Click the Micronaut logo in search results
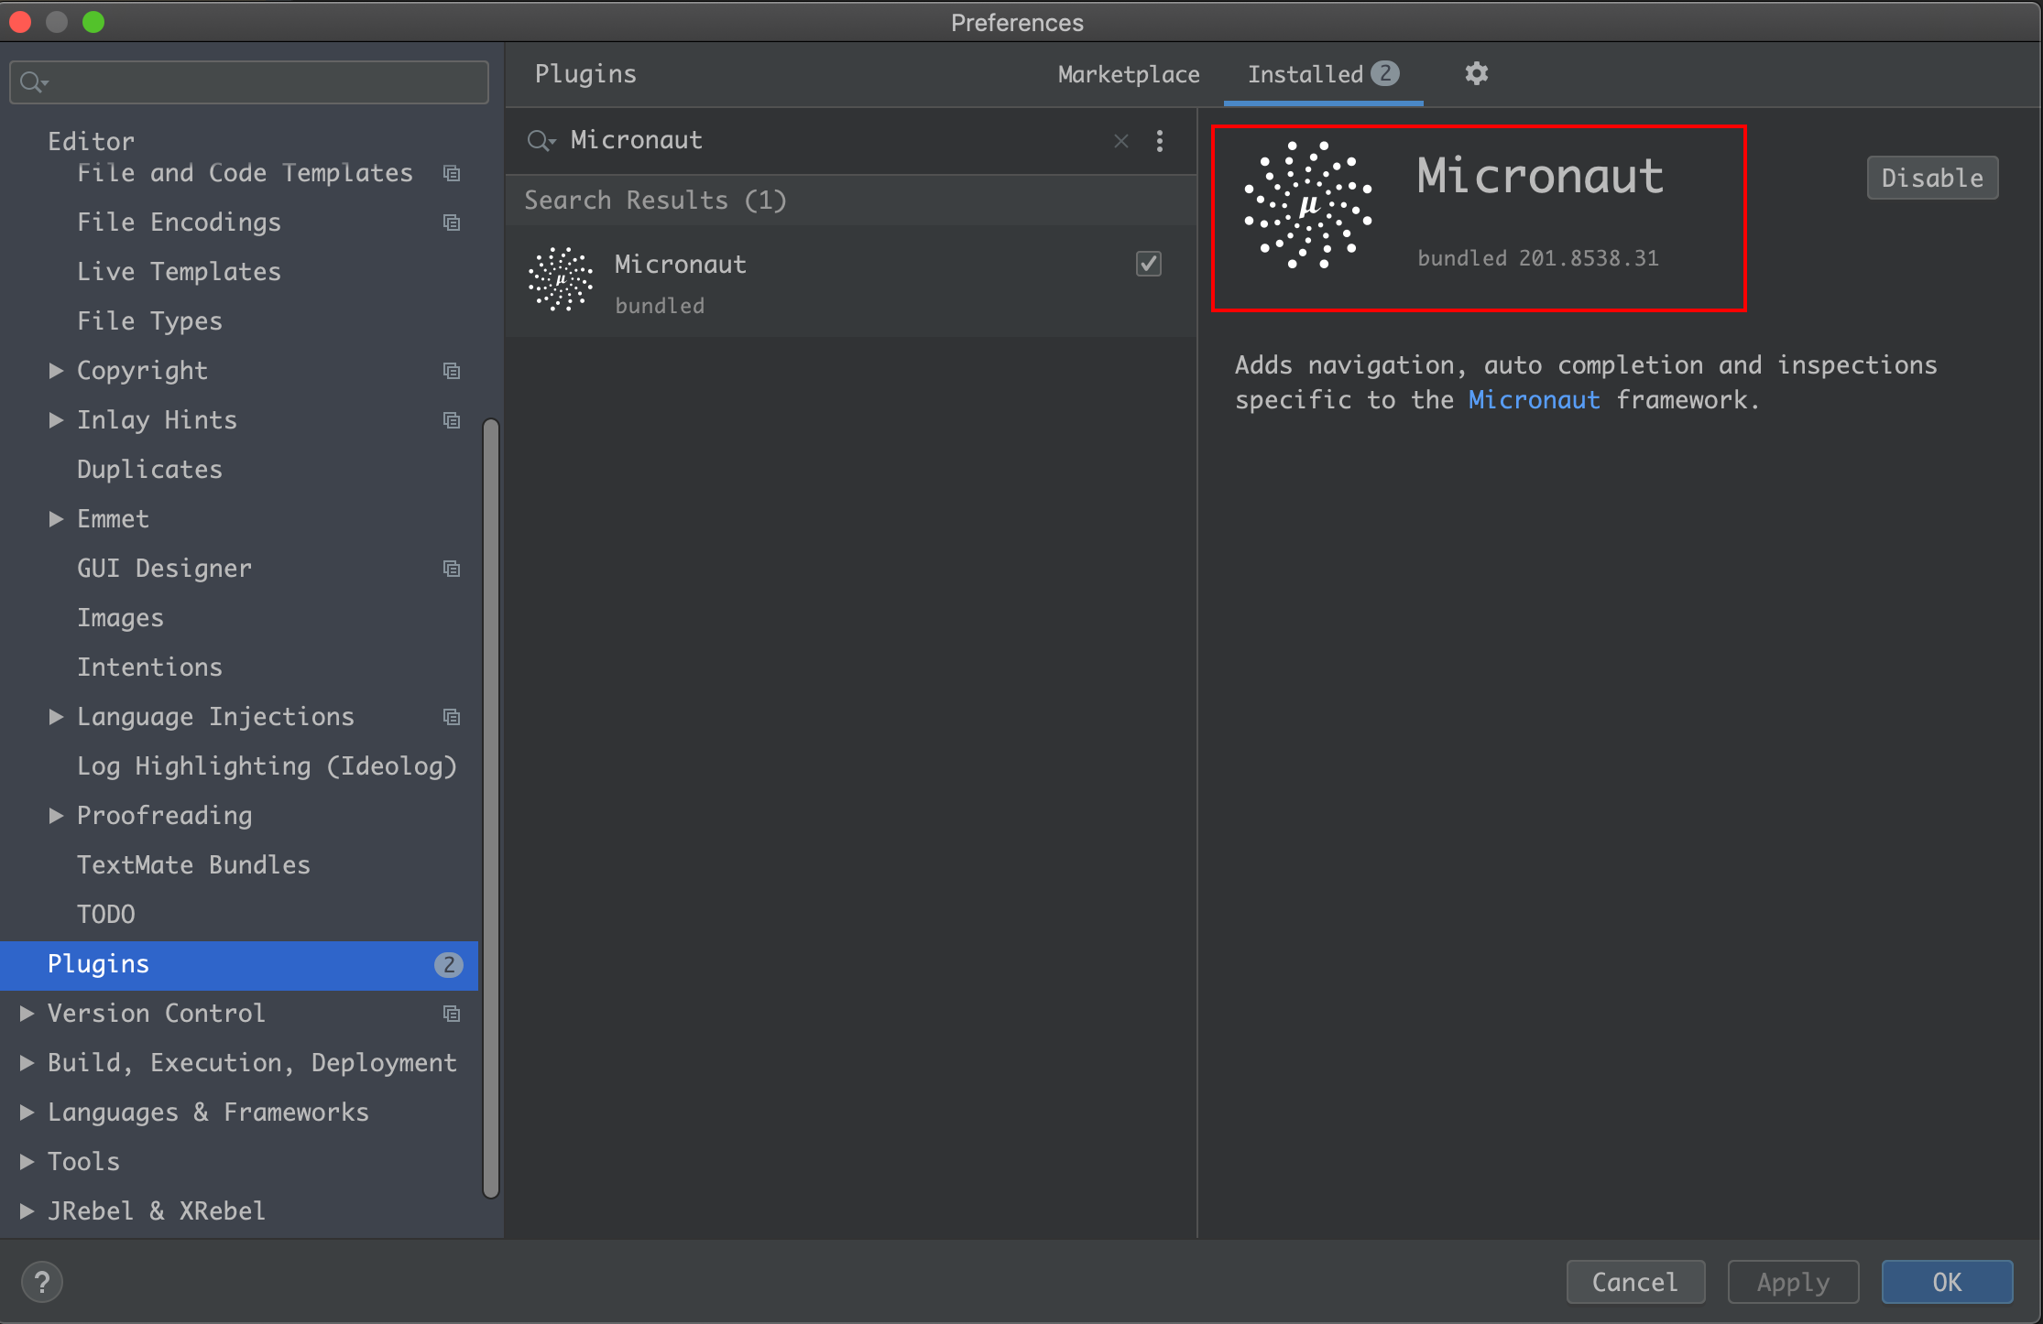Viewport: 2043px width, 1324px height. pyautogui.click(x=561, y=279)
